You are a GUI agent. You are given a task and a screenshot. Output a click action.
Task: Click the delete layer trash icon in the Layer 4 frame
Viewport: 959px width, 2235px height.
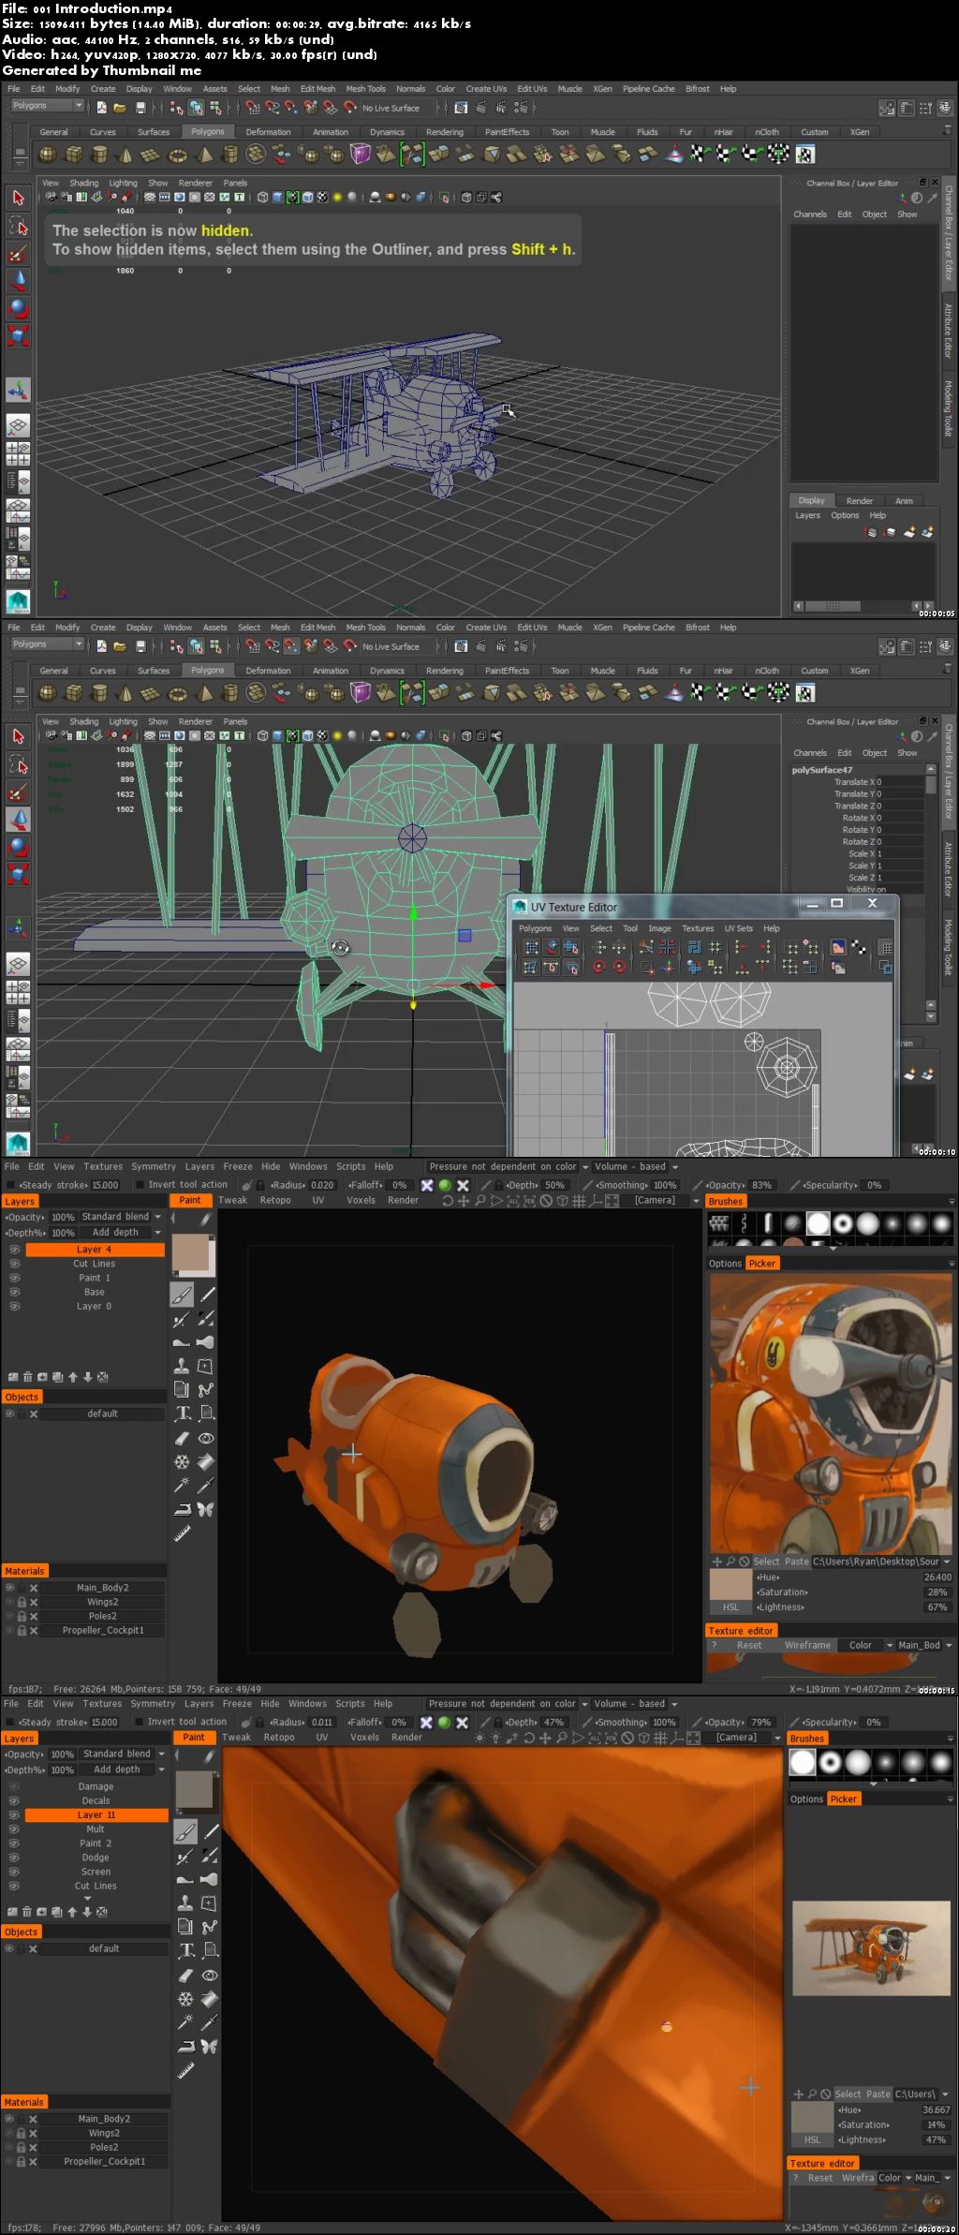(28, 1377)
